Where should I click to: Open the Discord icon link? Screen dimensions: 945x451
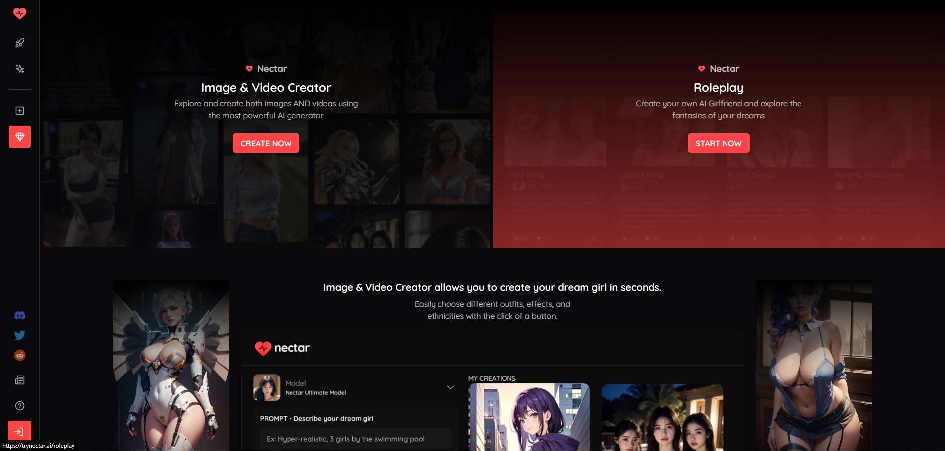(x=20, y=316)
